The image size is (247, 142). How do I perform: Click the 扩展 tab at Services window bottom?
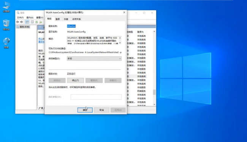(x=41, y=108)
